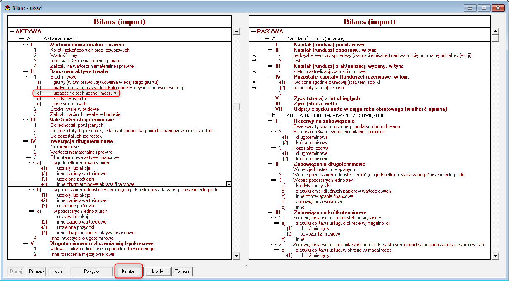Select środki transportu row
Screen dimensions: 509x281
[69, 98]
